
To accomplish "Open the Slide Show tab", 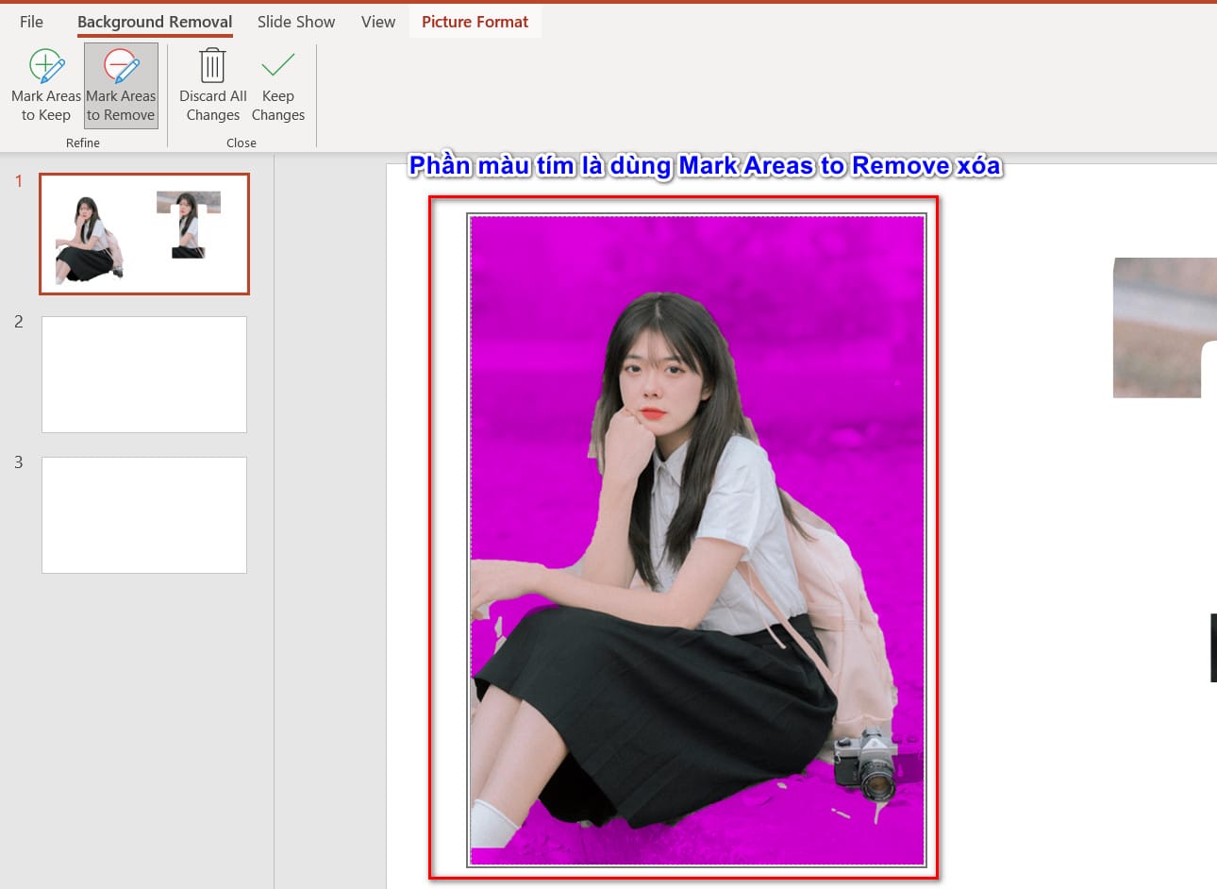I will (x=296, y=22).
